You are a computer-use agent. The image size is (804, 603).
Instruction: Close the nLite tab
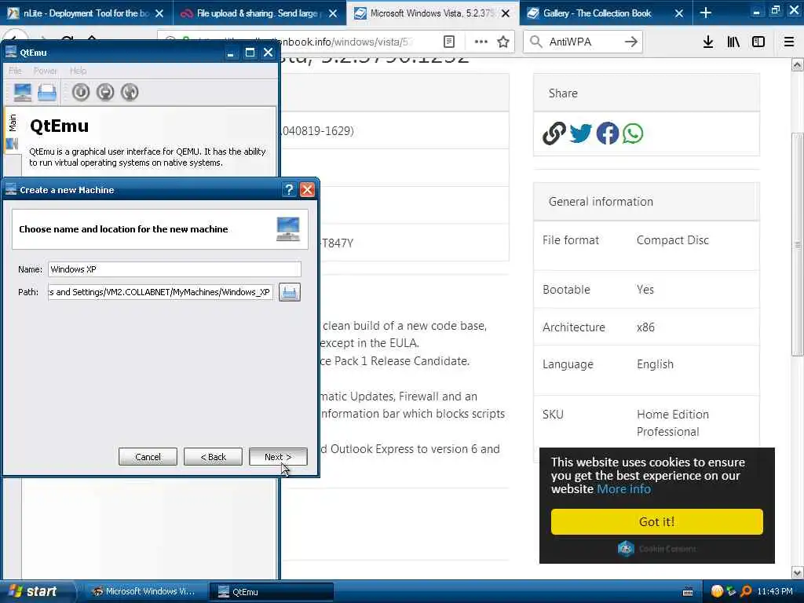[x=159, y=13]
